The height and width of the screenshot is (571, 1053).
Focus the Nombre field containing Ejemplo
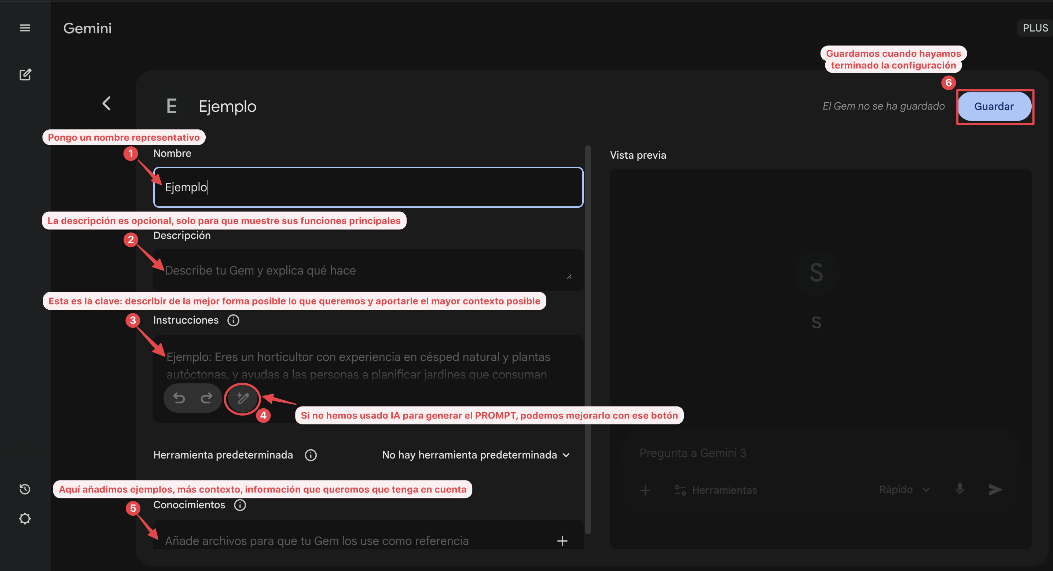(x=368, y=187)
